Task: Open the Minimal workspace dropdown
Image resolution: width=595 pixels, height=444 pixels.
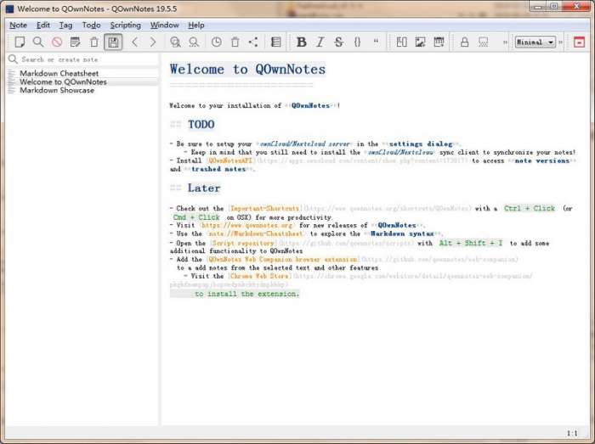Action: click(535, 42)
